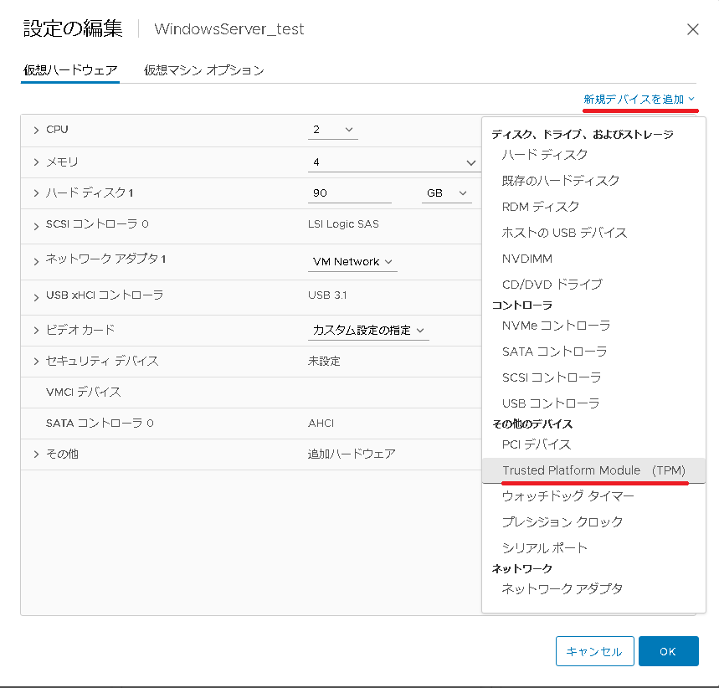The height and width of the screenshot is (688, 719).
Task: Expand the CPU row chevron
Action: (x=36, y=131)
